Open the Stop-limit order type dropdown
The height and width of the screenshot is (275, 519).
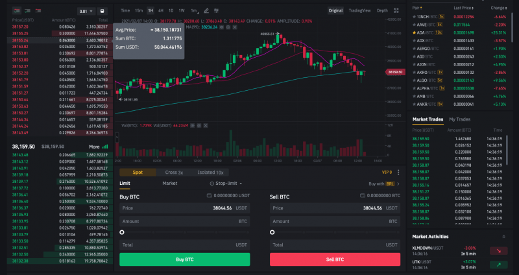[x=226, y=184]
